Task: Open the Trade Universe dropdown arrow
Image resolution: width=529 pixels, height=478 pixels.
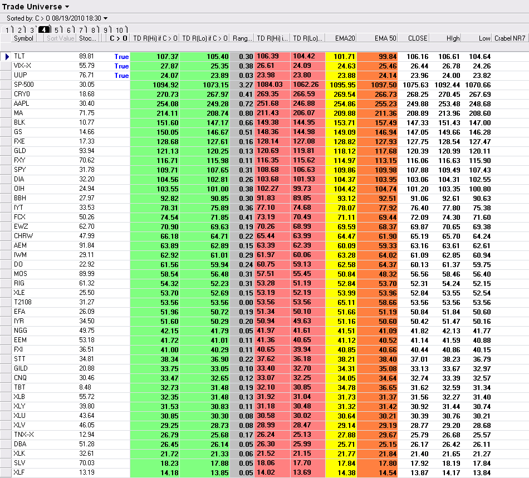Action: point(67,7)
